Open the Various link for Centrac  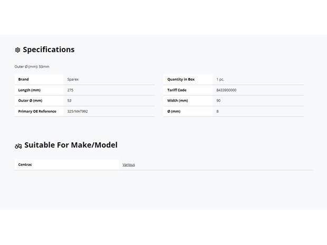point(129,164)
